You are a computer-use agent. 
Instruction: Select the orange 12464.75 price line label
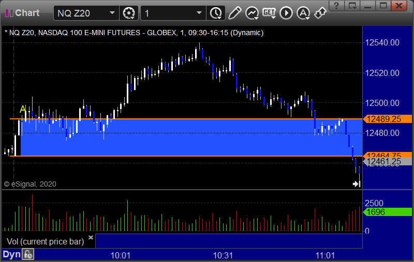point(387,155)
